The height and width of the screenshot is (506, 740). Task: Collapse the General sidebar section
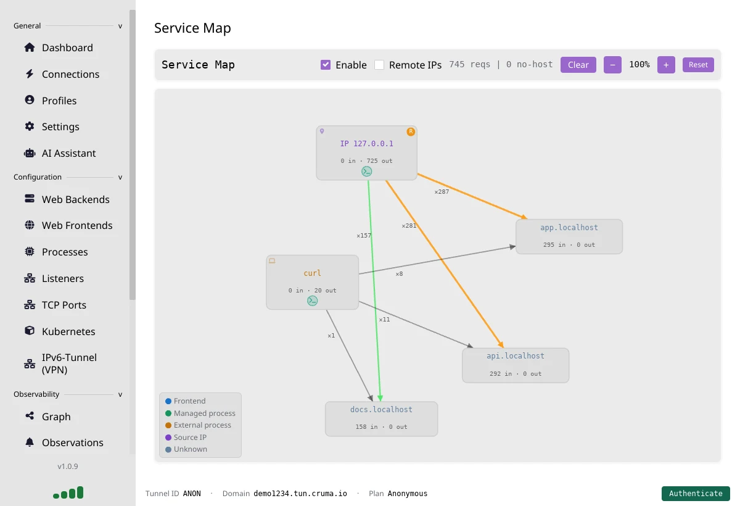pyautogui.click(x=120, y=26)
